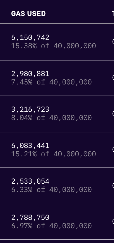This screenshot has width=114, height=243.
Task: Click the 15.21% of 40,000,000 text
Action: 53,154
